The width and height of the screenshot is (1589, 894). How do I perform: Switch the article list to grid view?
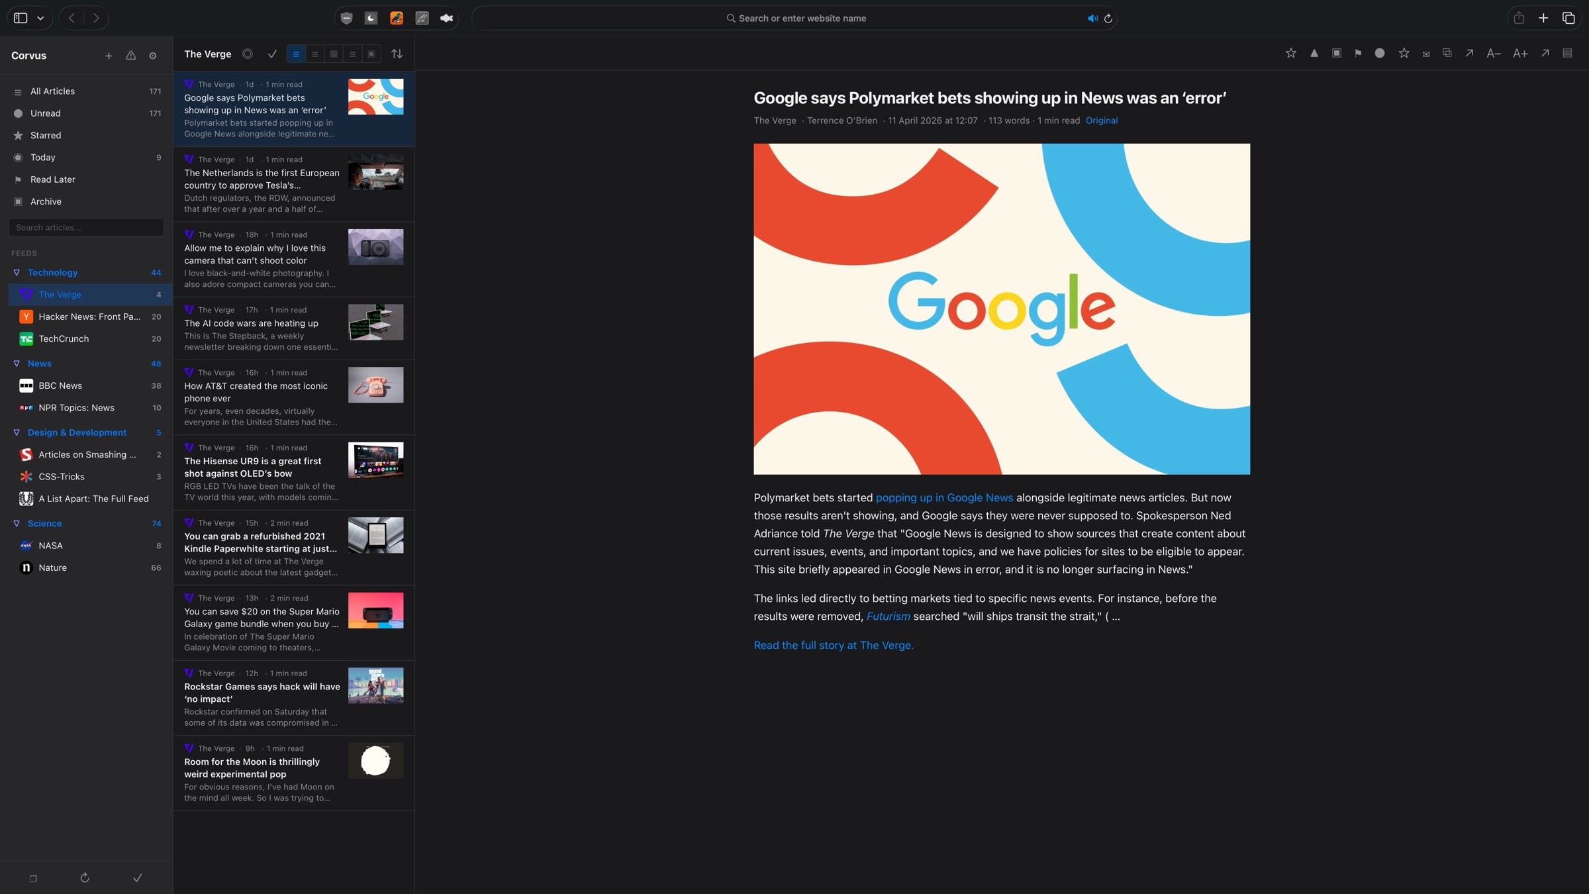(x=334, y=54)
